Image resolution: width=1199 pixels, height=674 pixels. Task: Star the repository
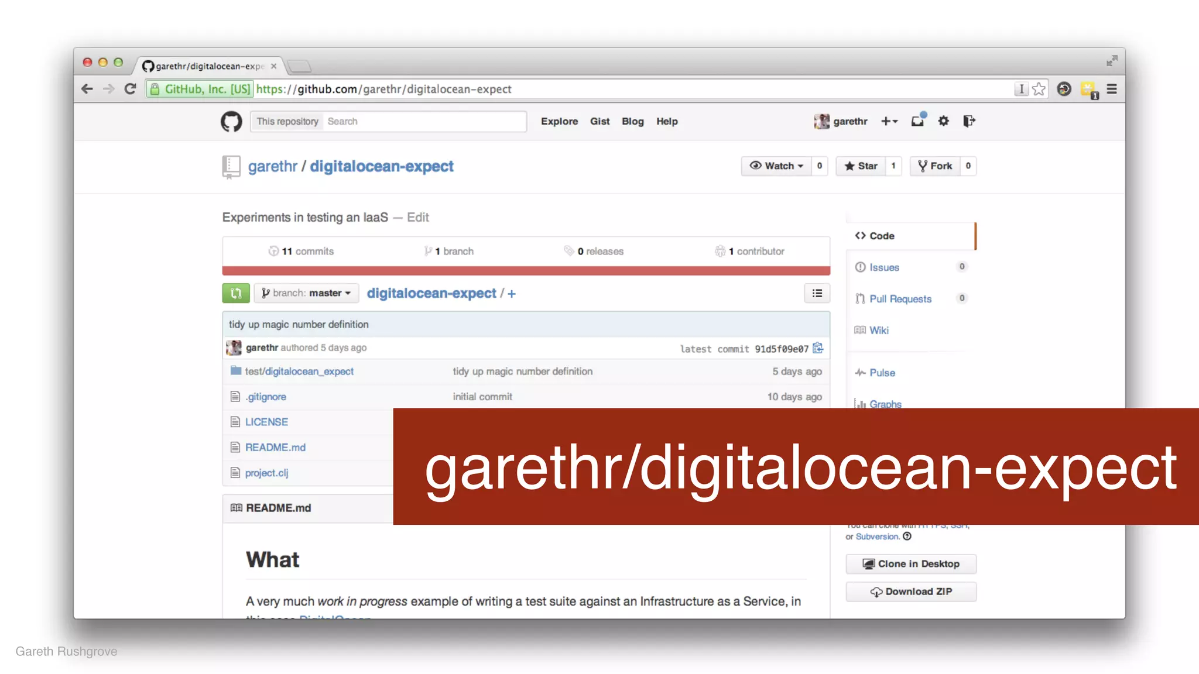point(861,166)
